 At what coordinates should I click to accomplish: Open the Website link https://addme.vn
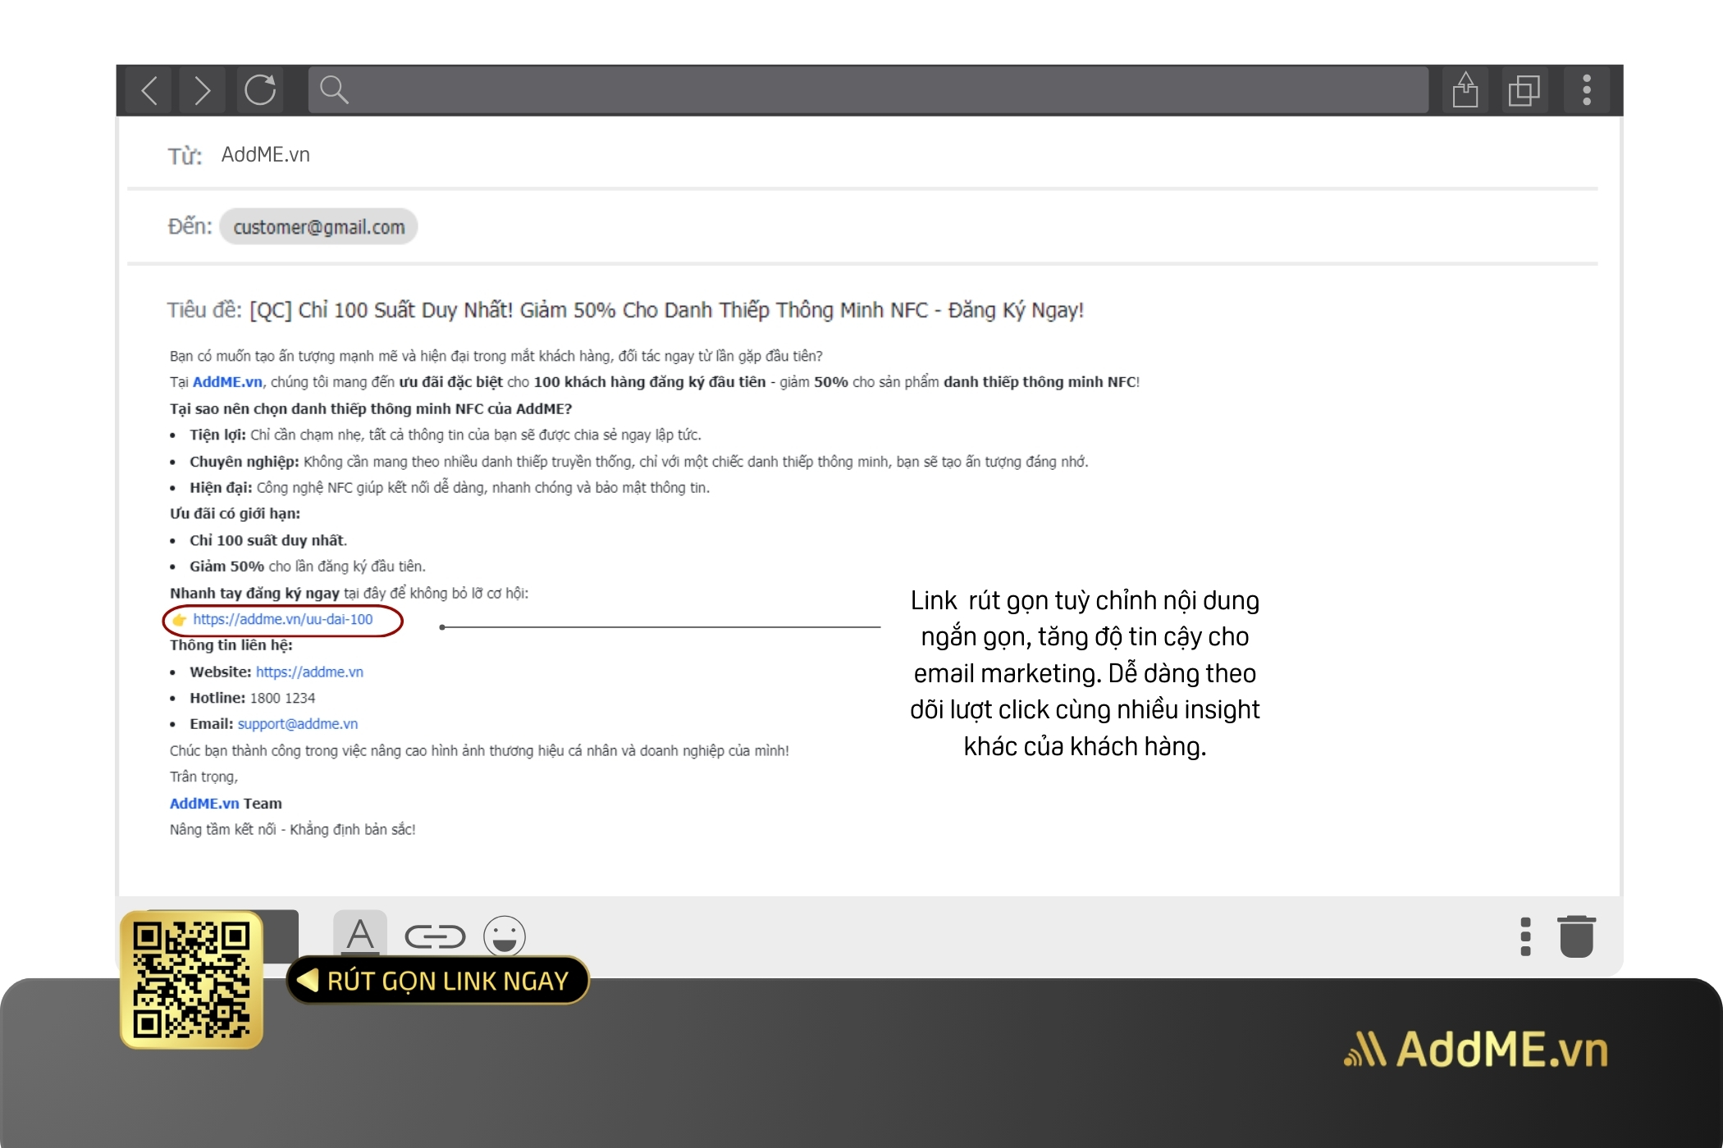tap(309, 672)
